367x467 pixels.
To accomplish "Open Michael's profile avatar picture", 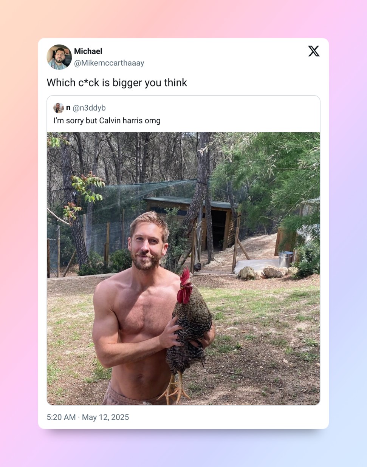I will 59,57.
